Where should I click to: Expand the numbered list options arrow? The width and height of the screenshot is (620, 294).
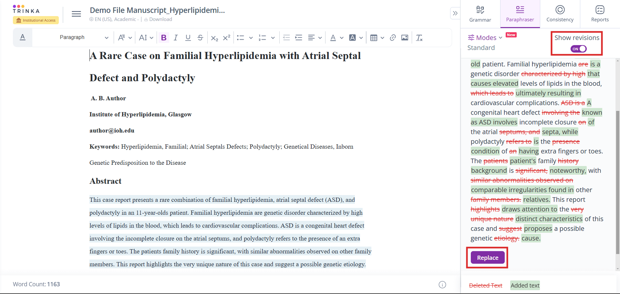273,38
